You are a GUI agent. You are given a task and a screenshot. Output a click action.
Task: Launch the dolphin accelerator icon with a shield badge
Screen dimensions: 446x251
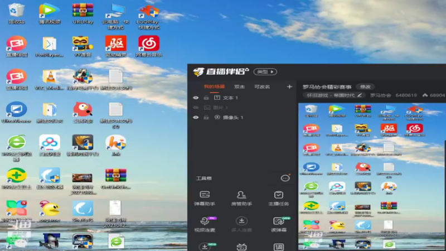point(50,178)
